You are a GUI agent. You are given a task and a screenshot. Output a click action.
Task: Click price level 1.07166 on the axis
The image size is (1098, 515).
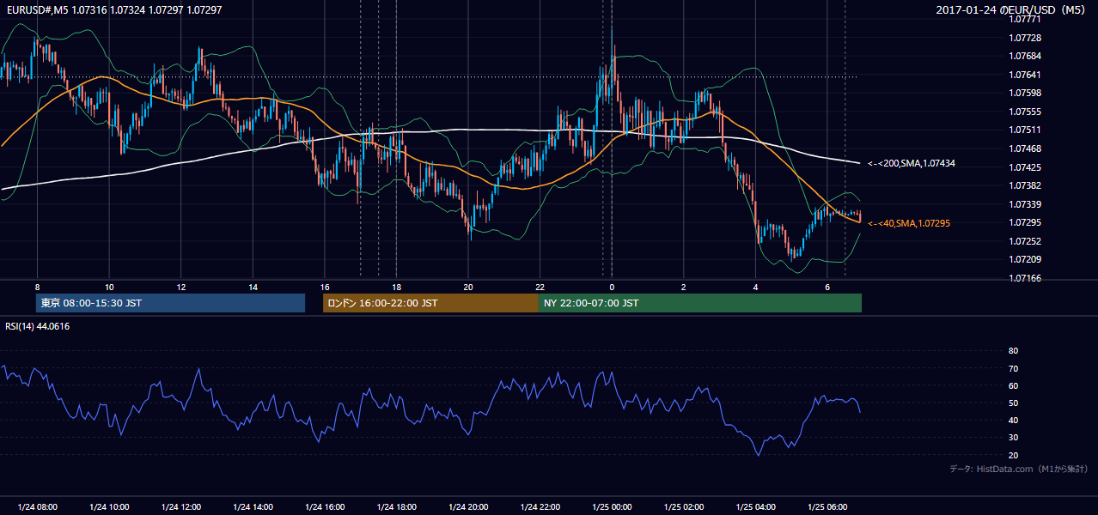pos(1026,278)
